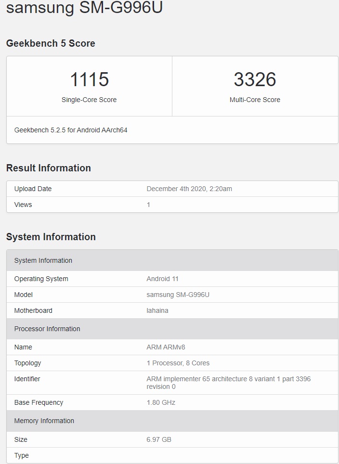The height and width of the screenshot is (464, 339).
Task: Click the Multi-Core Score label
Action: pos(255,100)
